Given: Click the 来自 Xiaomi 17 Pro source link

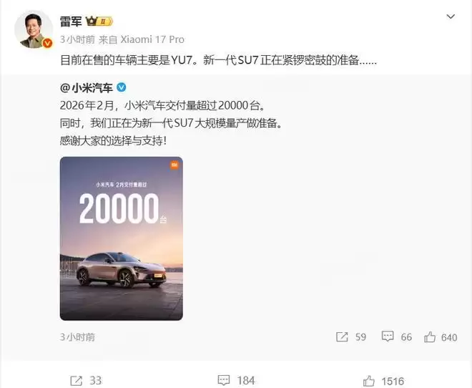Looking at the screenshot, I should (142, 39).
